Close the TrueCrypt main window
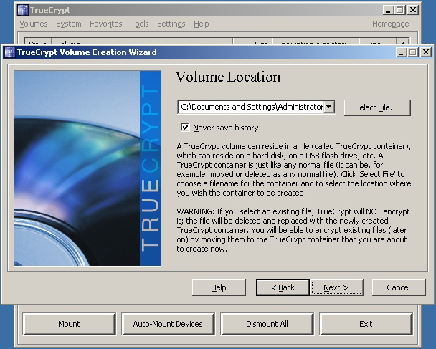The width and height of the screenshot is (436, 349). pos(413,10)
